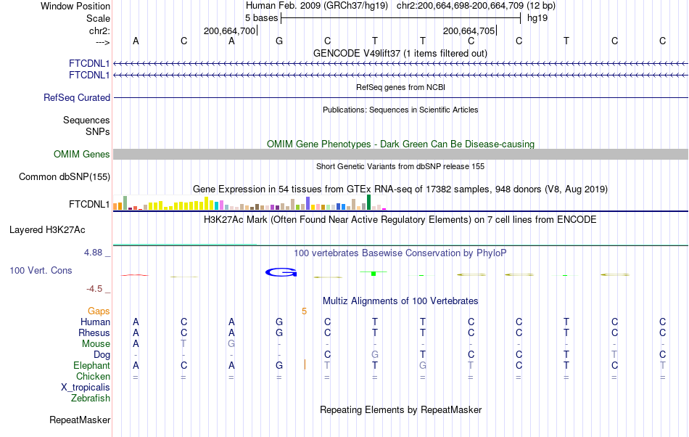Click the Sequences track label
Viewport: 689px width, 437px height.
86,120
